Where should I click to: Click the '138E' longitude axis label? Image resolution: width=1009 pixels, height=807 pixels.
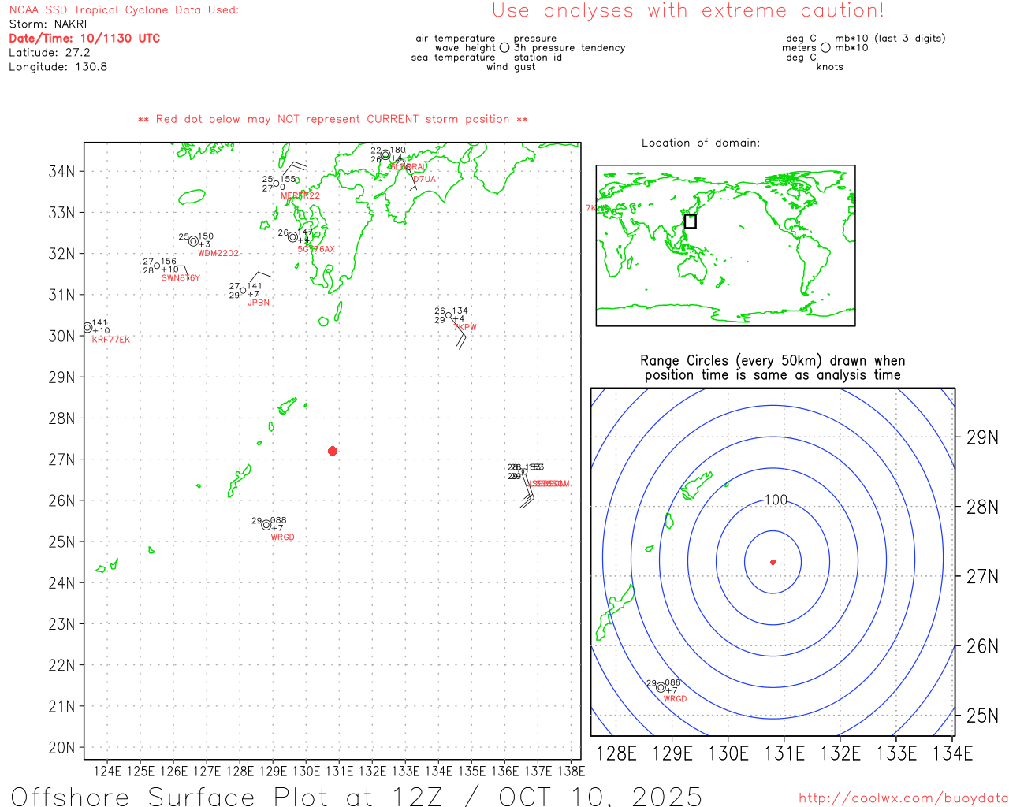[x=571, y=771]
